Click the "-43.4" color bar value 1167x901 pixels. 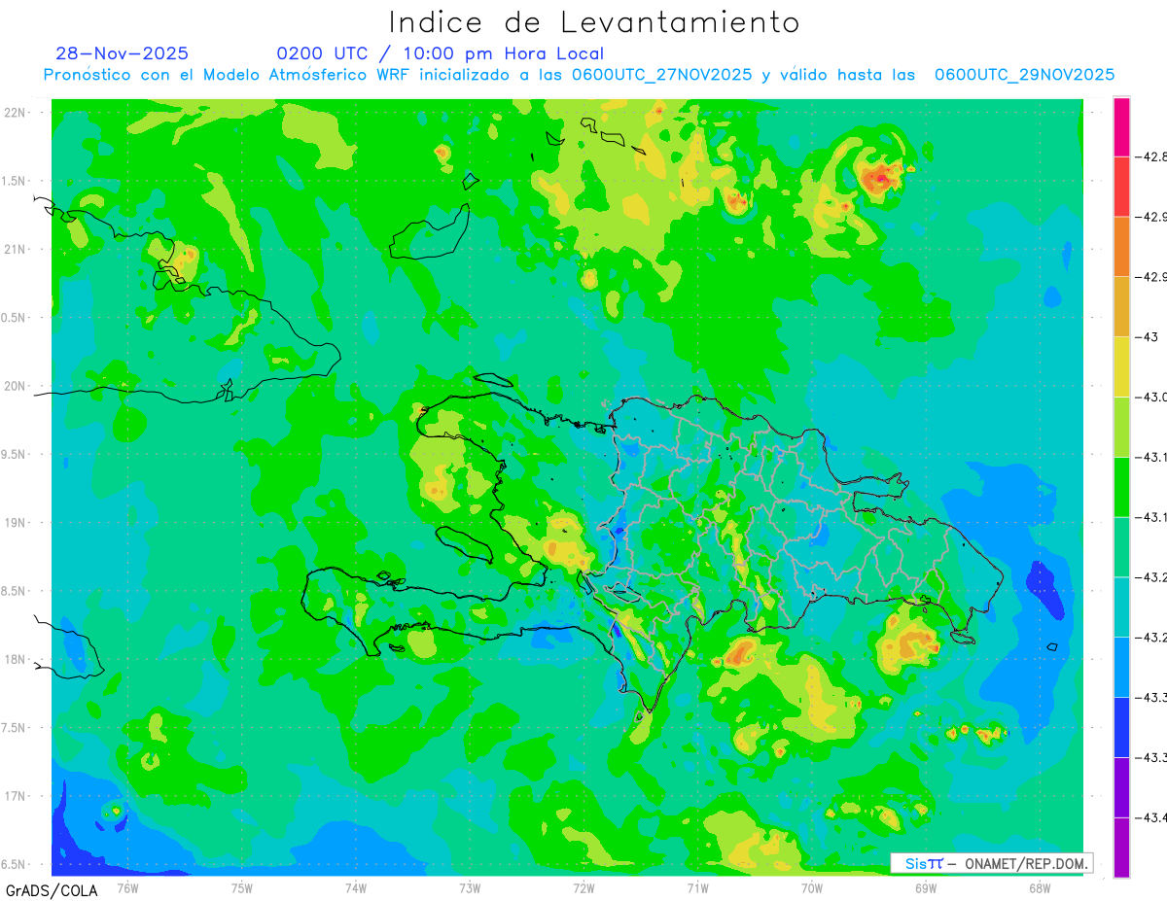(1152, 817)
